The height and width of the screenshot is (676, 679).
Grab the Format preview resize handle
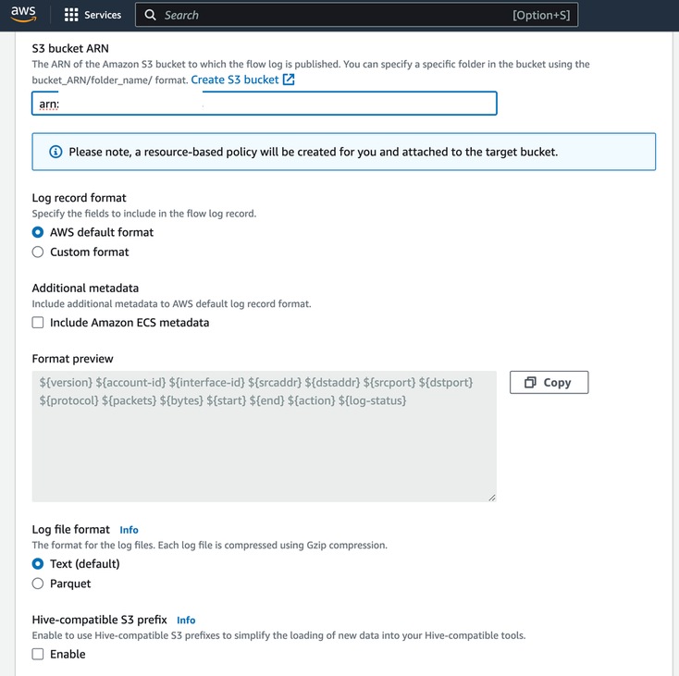[492, 498]
